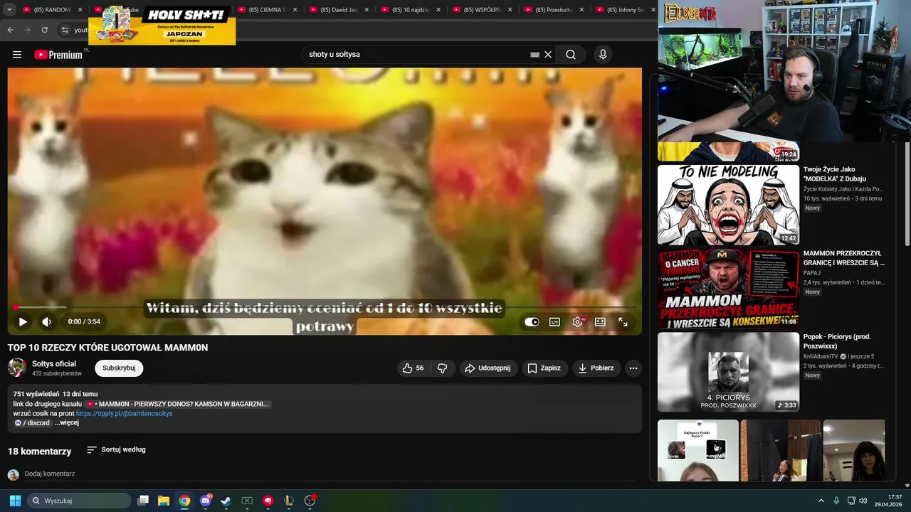Open the 'Twoje Życie Jako MODELKA Z Dubaju' thumbnail
This screenshot has width=911, height=512.
728,205
